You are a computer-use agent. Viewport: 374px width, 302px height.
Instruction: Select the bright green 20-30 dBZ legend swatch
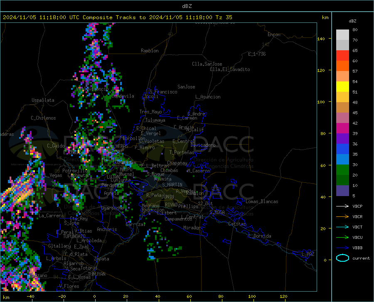point(342,170)
